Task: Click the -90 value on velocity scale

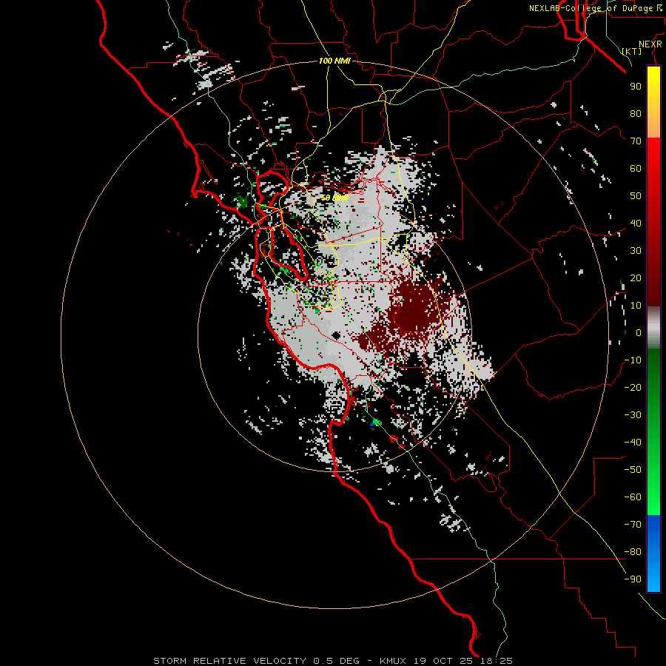Action: (633, 579)
